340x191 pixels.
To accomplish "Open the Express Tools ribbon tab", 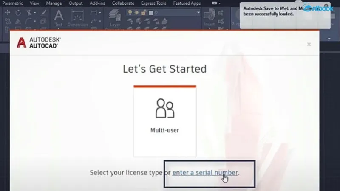I will pos(154,3).
